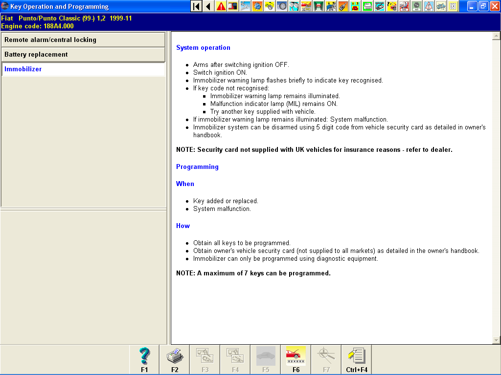
Task: Click 'NOTE: A maximum of 7 keys' line
Action: pyautogui.click(x=253, y=273)
